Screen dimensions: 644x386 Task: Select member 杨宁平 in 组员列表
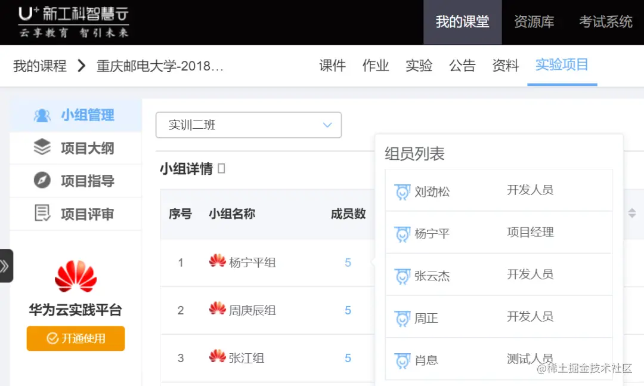coord(432,234)
